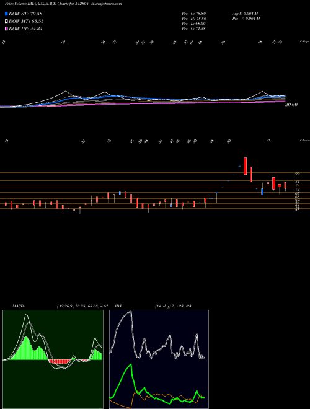Click the blue DOW ST legend swatch
Screen dimensions: 310x409
(x=7, y=14)
